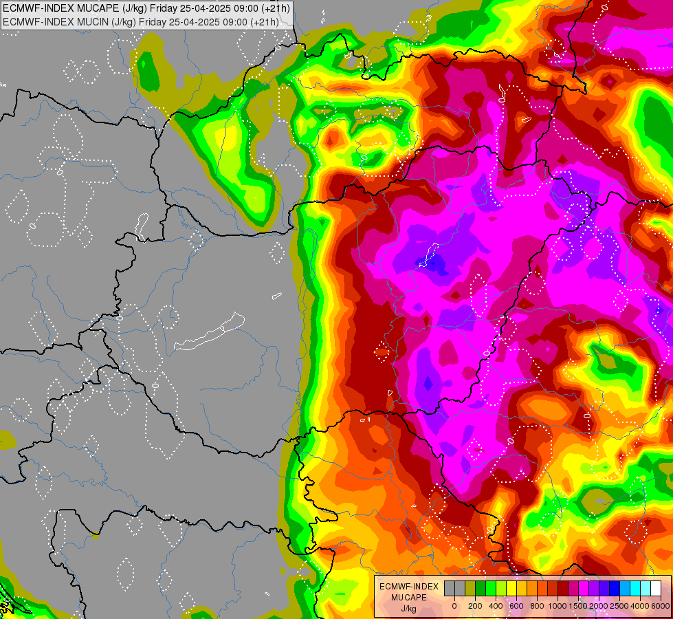
Task: Click the legend value 600
Action: (x=516, y=606)
